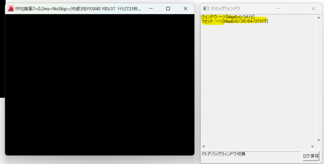
Task: Close the デバッグウィンドウ window
Action: click(x=313, y=9)
